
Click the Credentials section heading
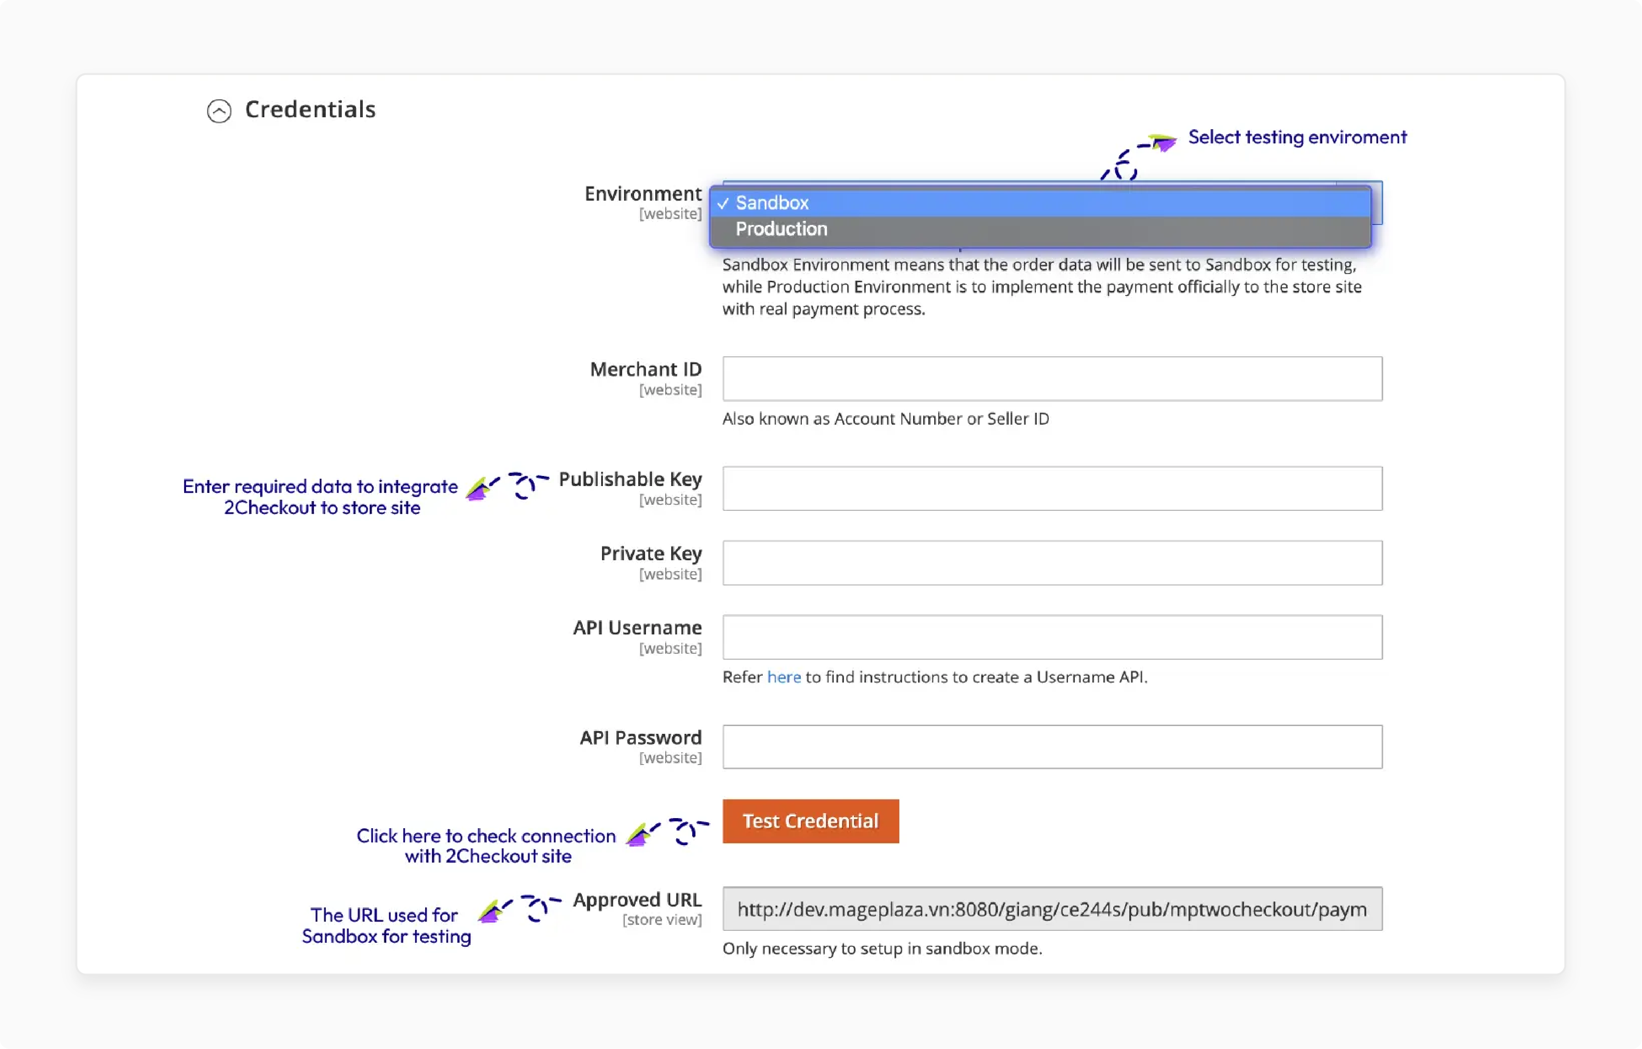pyautogui.click(x=310, y=109)
